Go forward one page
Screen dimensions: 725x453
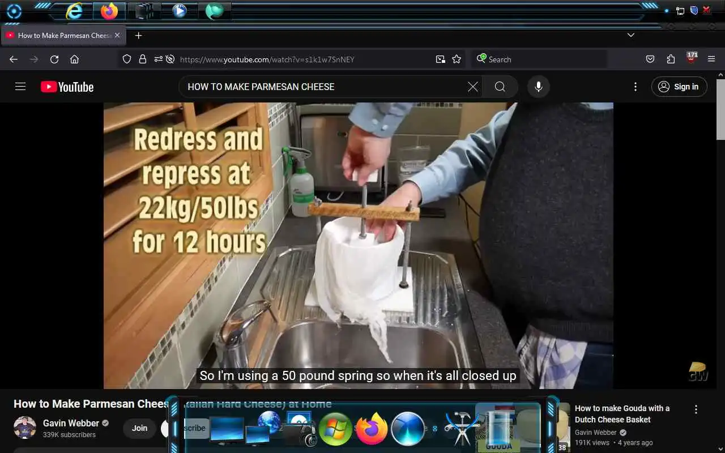(x=34, y=59)
